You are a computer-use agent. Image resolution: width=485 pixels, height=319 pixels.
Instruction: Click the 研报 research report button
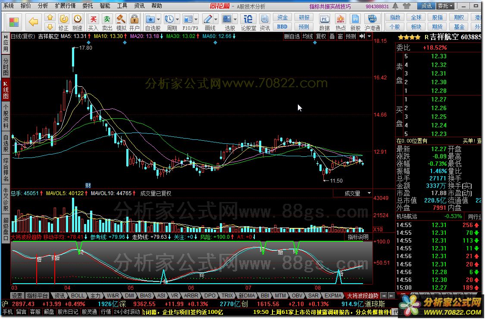tap(304, 17)
